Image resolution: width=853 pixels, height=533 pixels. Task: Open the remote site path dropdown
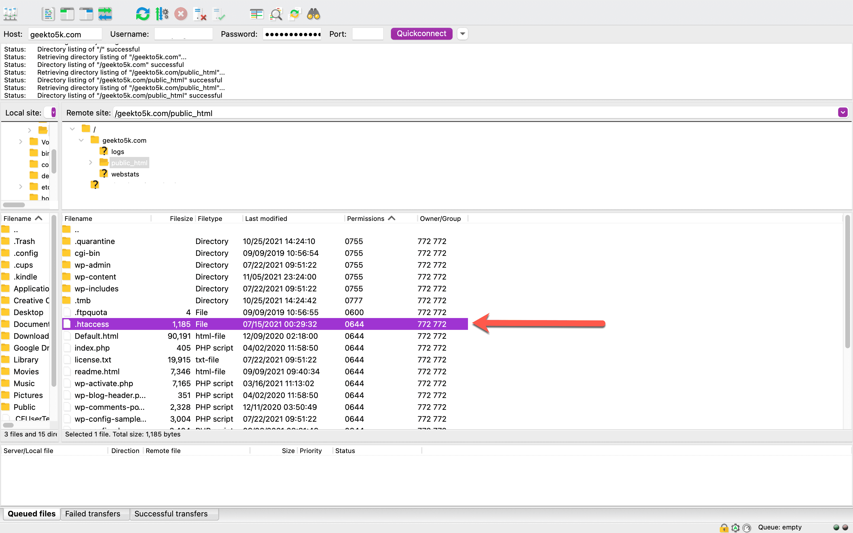[x=842, y=113]
